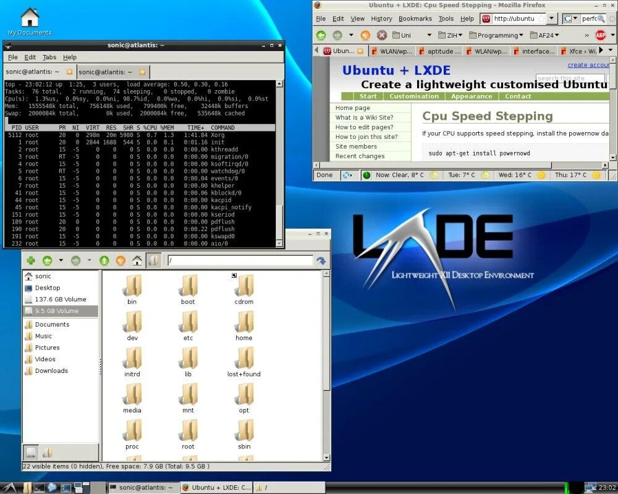Click the blue jump-to arrow beside path bar

point(321,261)
